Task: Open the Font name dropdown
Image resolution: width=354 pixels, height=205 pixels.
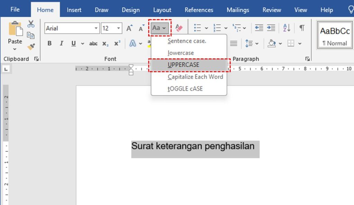Action: (96, 28)
